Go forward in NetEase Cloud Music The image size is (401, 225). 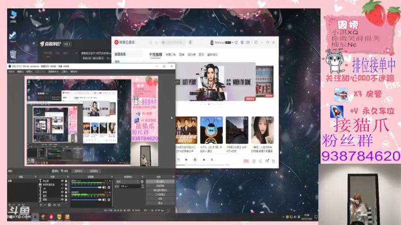(156, 42)
